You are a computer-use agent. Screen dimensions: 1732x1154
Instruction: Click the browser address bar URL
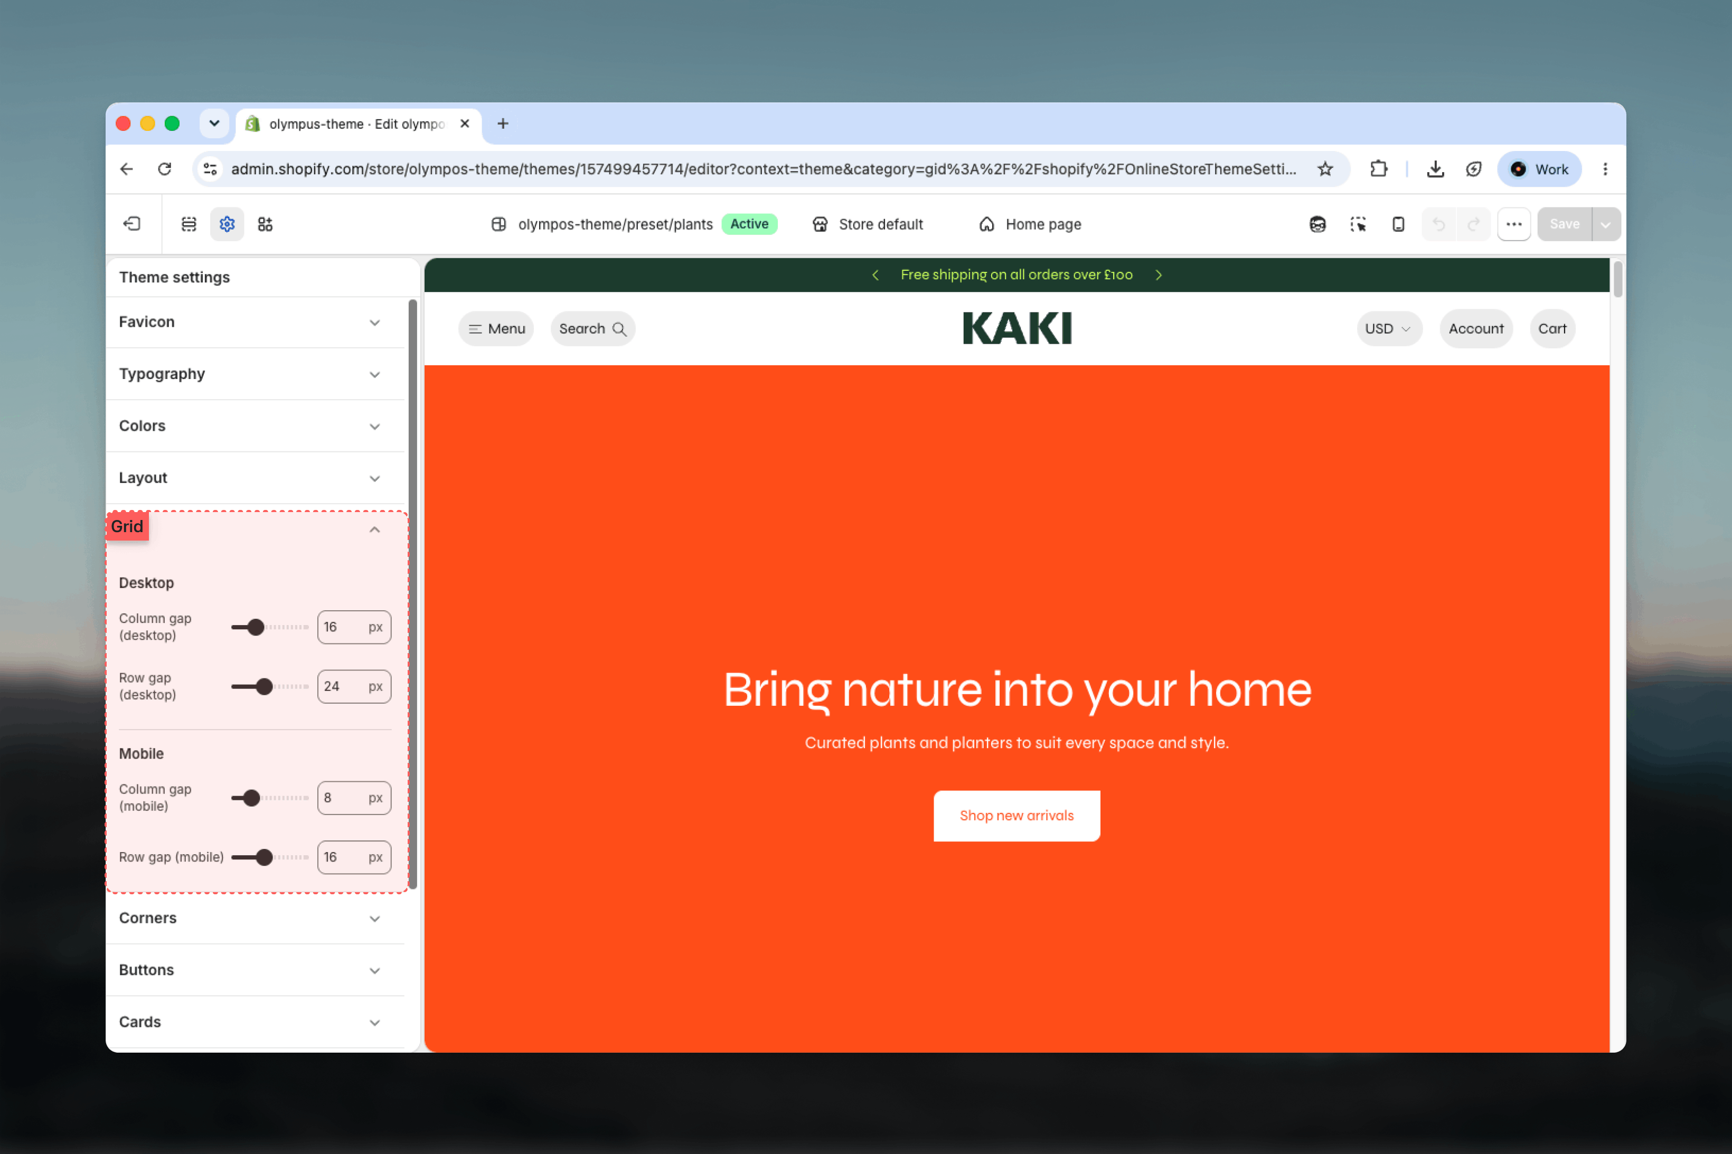pyautogui.click(x=764, y=169)
